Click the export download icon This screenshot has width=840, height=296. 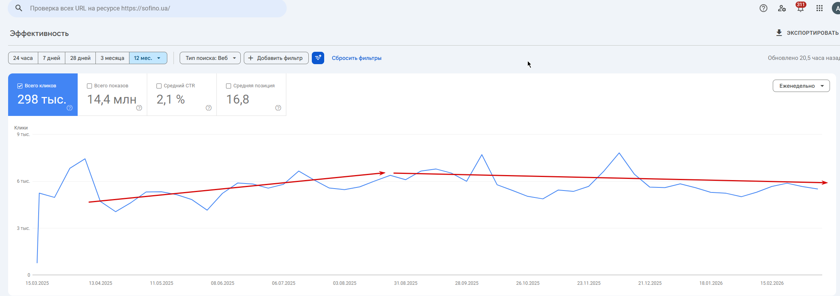point(779,33)
